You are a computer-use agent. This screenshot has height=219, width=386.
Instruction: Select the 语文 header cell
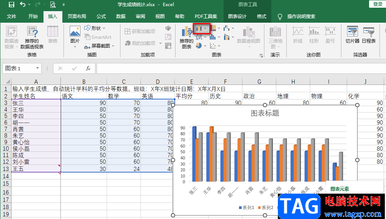(84, 96)
